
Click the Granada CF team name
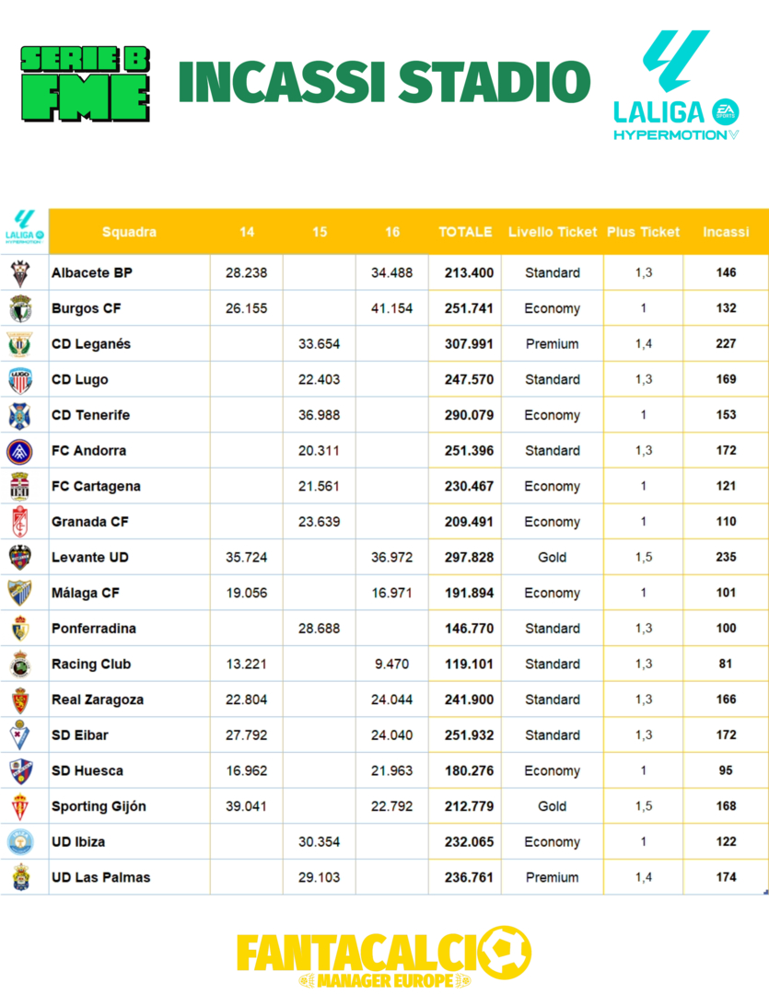90,522
